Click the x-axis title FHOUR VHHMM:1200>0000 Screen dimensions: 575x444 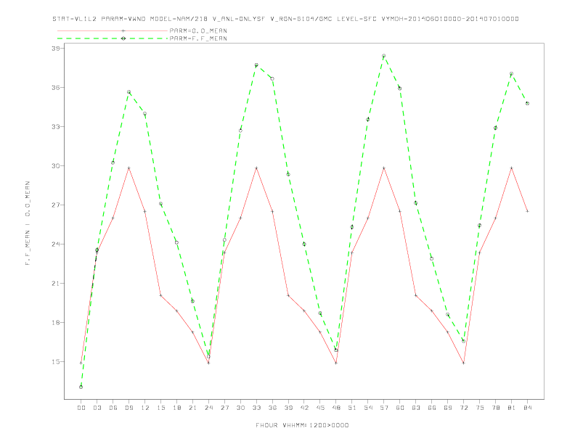pyautogui.click(x=302, y=425)
